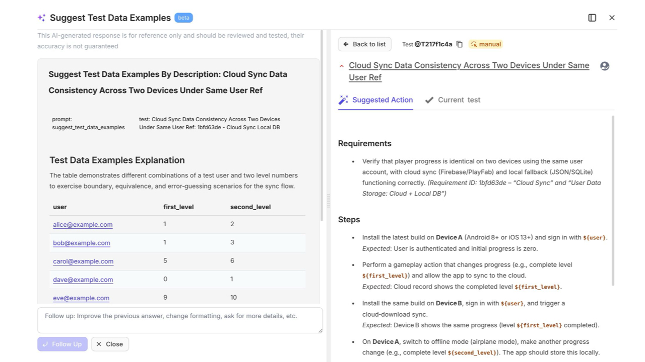This screenshot has height=362, width=645.
Task: Click the Close button below the input
Action: [110, 344]
